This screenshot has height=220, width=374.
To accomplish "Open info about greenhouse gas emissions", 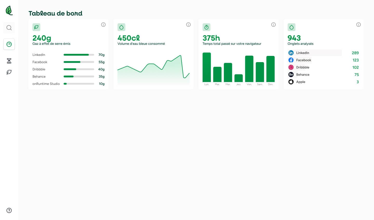I will coord(103,25).
